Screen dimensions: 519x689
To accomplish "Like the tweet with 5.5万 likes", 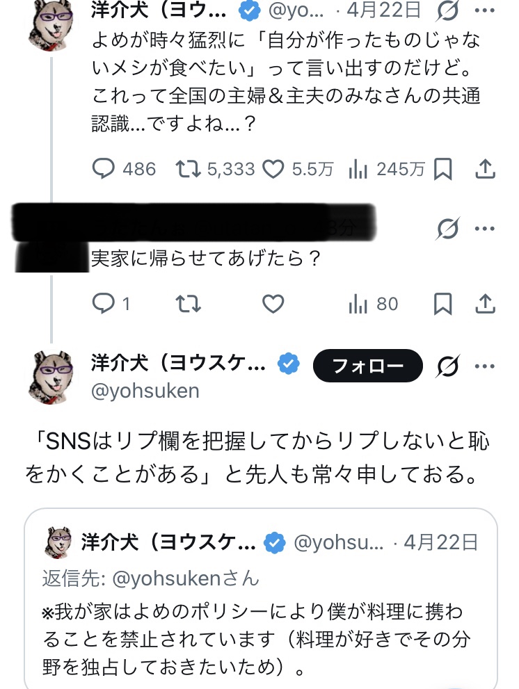I will [273, 169].
